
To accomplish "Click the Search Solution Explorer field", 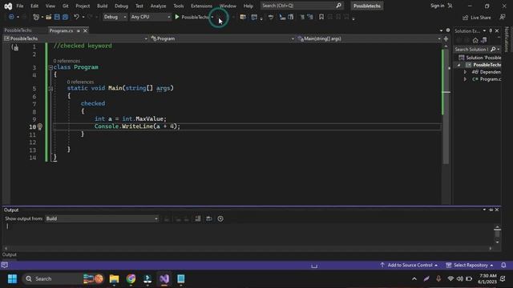I will point(477,50).
